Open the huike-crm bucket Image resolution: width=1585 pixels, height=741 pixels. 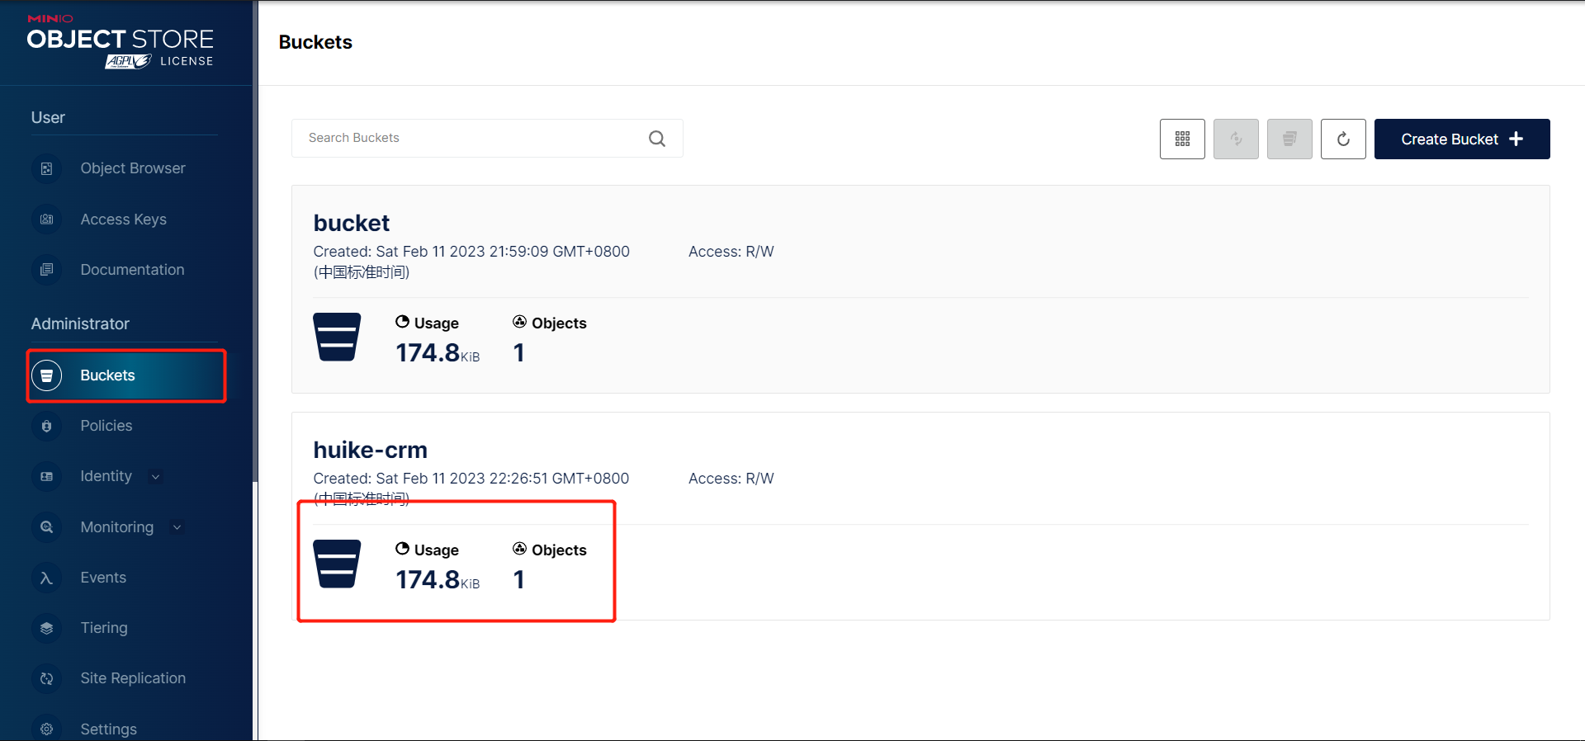[x=370, y=450]
